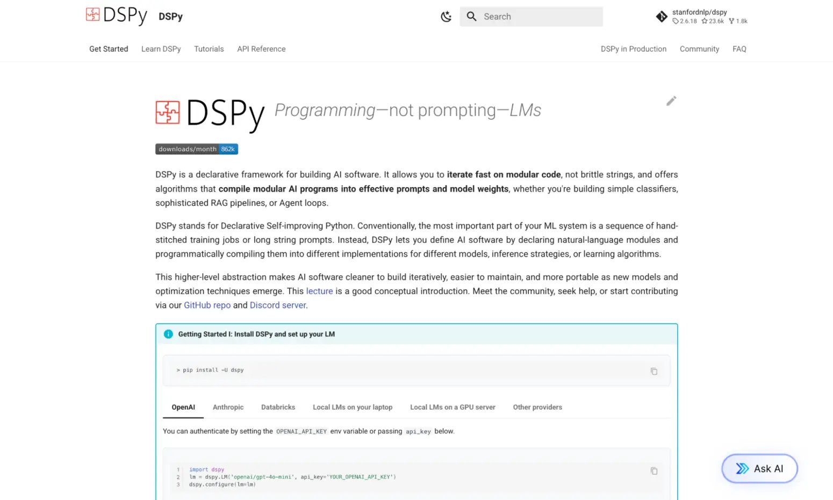The image size is (833, 500).
Task: Click the DSPy site title text
Action: [x=170, y=17]
